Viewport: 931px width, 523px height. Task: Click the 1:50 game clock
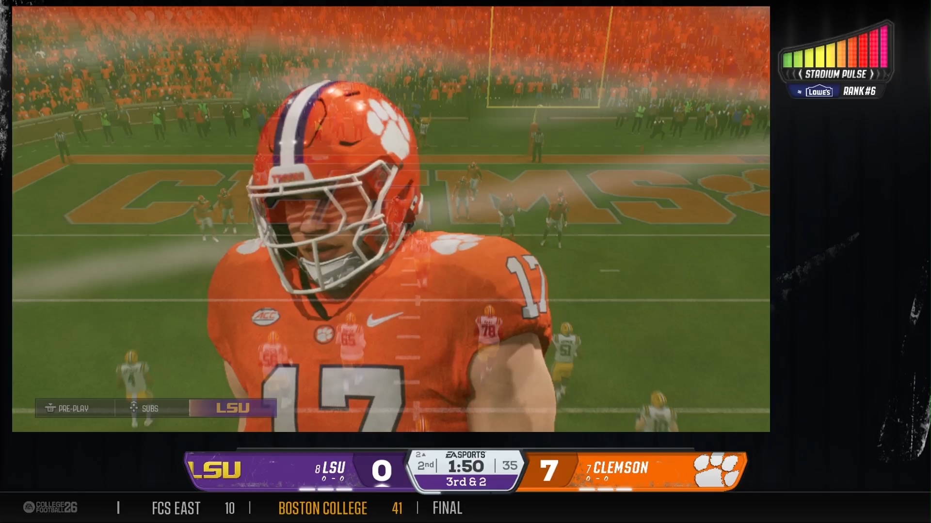[x=466, y=466]
